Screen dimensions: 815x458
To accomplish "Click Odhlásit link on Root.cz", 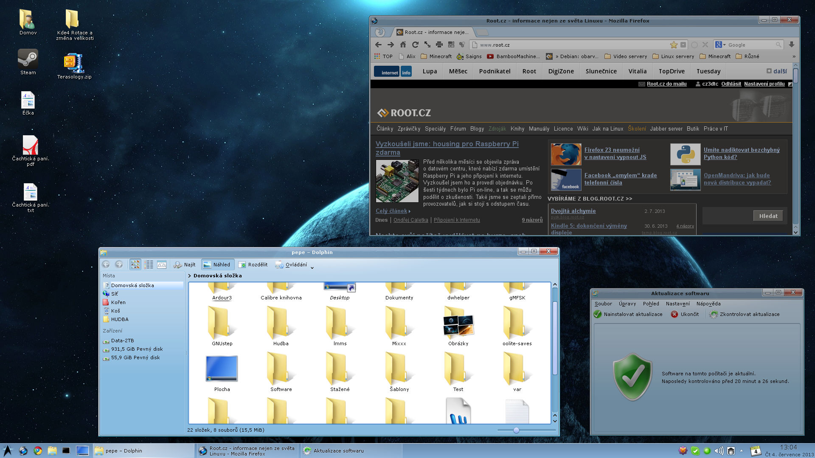I will 731,84.
